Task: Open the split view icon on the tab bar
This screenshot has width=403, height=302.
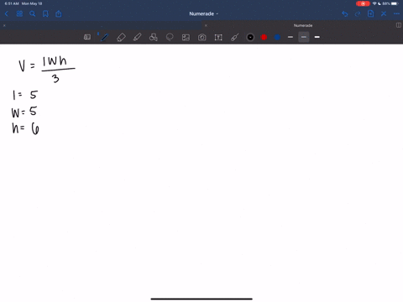Action: [399, 25]
